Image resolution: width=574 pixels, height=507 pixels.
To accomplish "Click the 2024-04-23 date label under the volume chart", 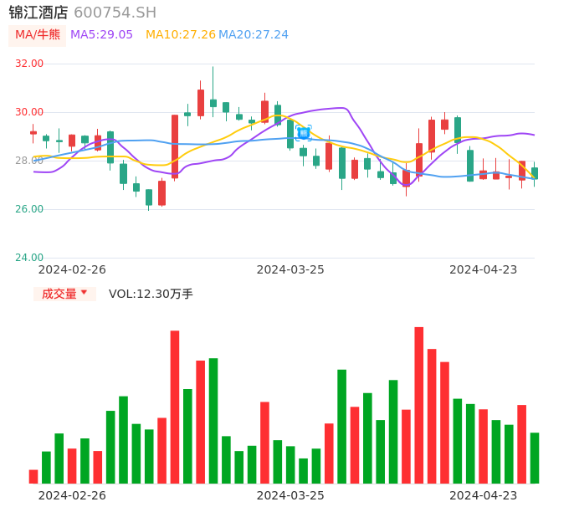I will coord(484,495).
